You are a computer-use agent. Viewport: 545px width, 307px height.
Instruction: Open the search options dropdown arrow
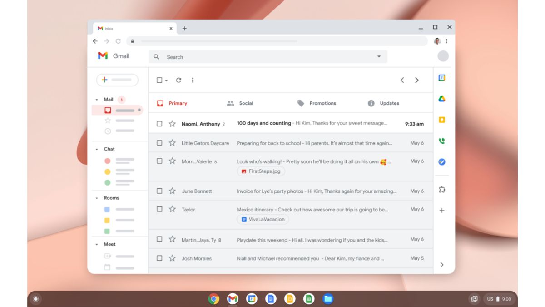pyautogui.click(x=379, y=57)
